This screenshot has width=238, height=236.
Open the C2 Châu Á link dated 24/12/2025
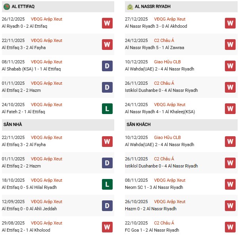click(x=164, y=40)
